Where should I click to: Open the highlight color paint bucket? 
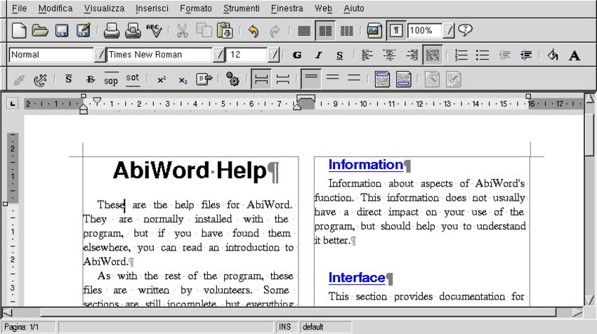pyautogui.click(x=553, y=55)
